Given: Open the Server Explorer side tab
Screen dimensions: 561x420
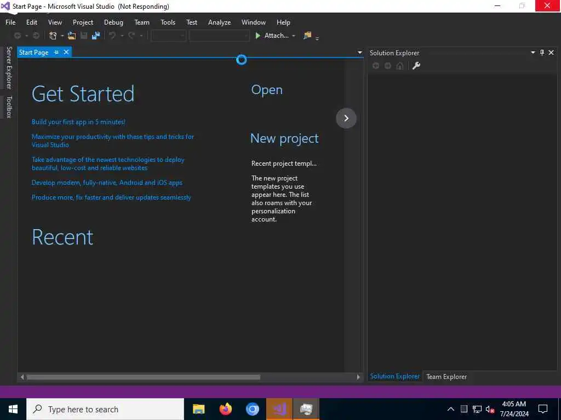Looking at the screenshot, I should pos(9,67).
